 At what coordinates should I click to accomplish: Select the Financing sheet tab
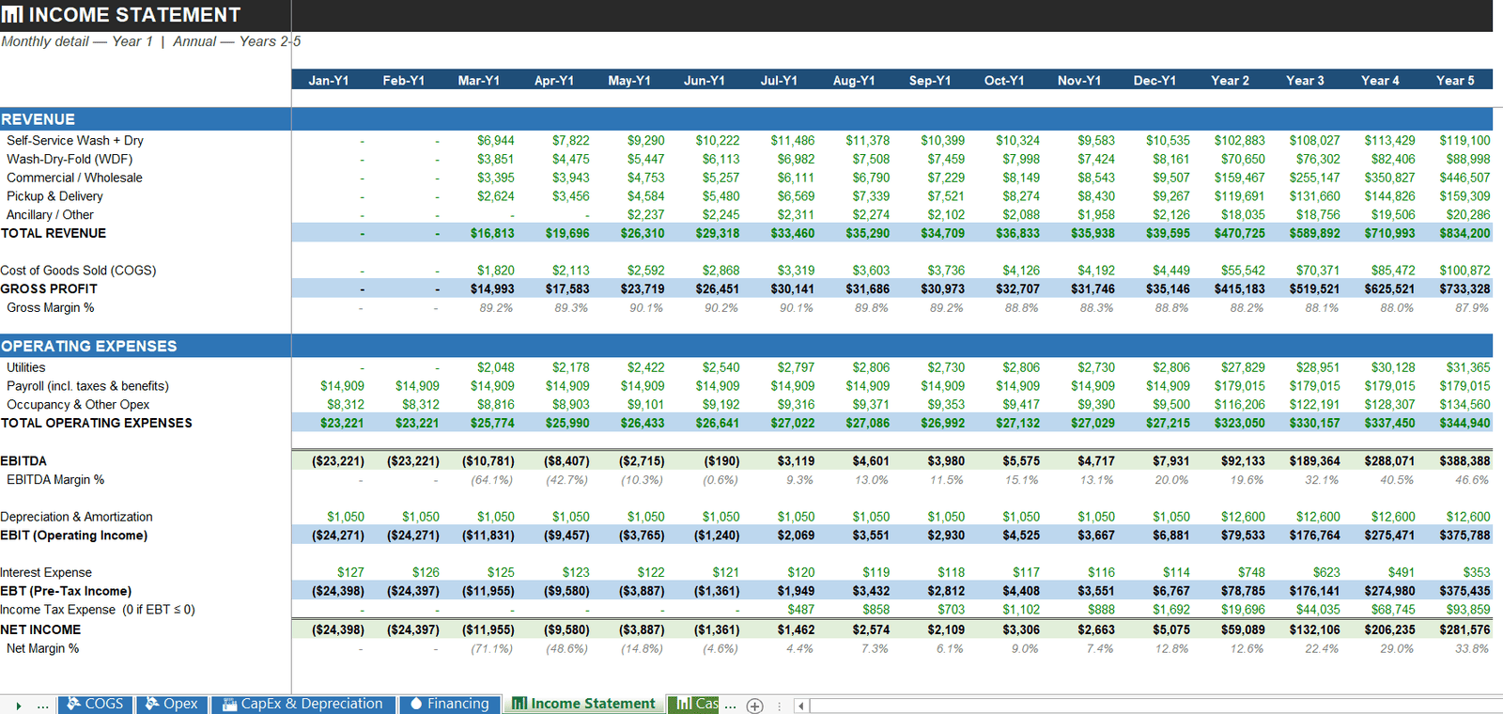point(450,704)
